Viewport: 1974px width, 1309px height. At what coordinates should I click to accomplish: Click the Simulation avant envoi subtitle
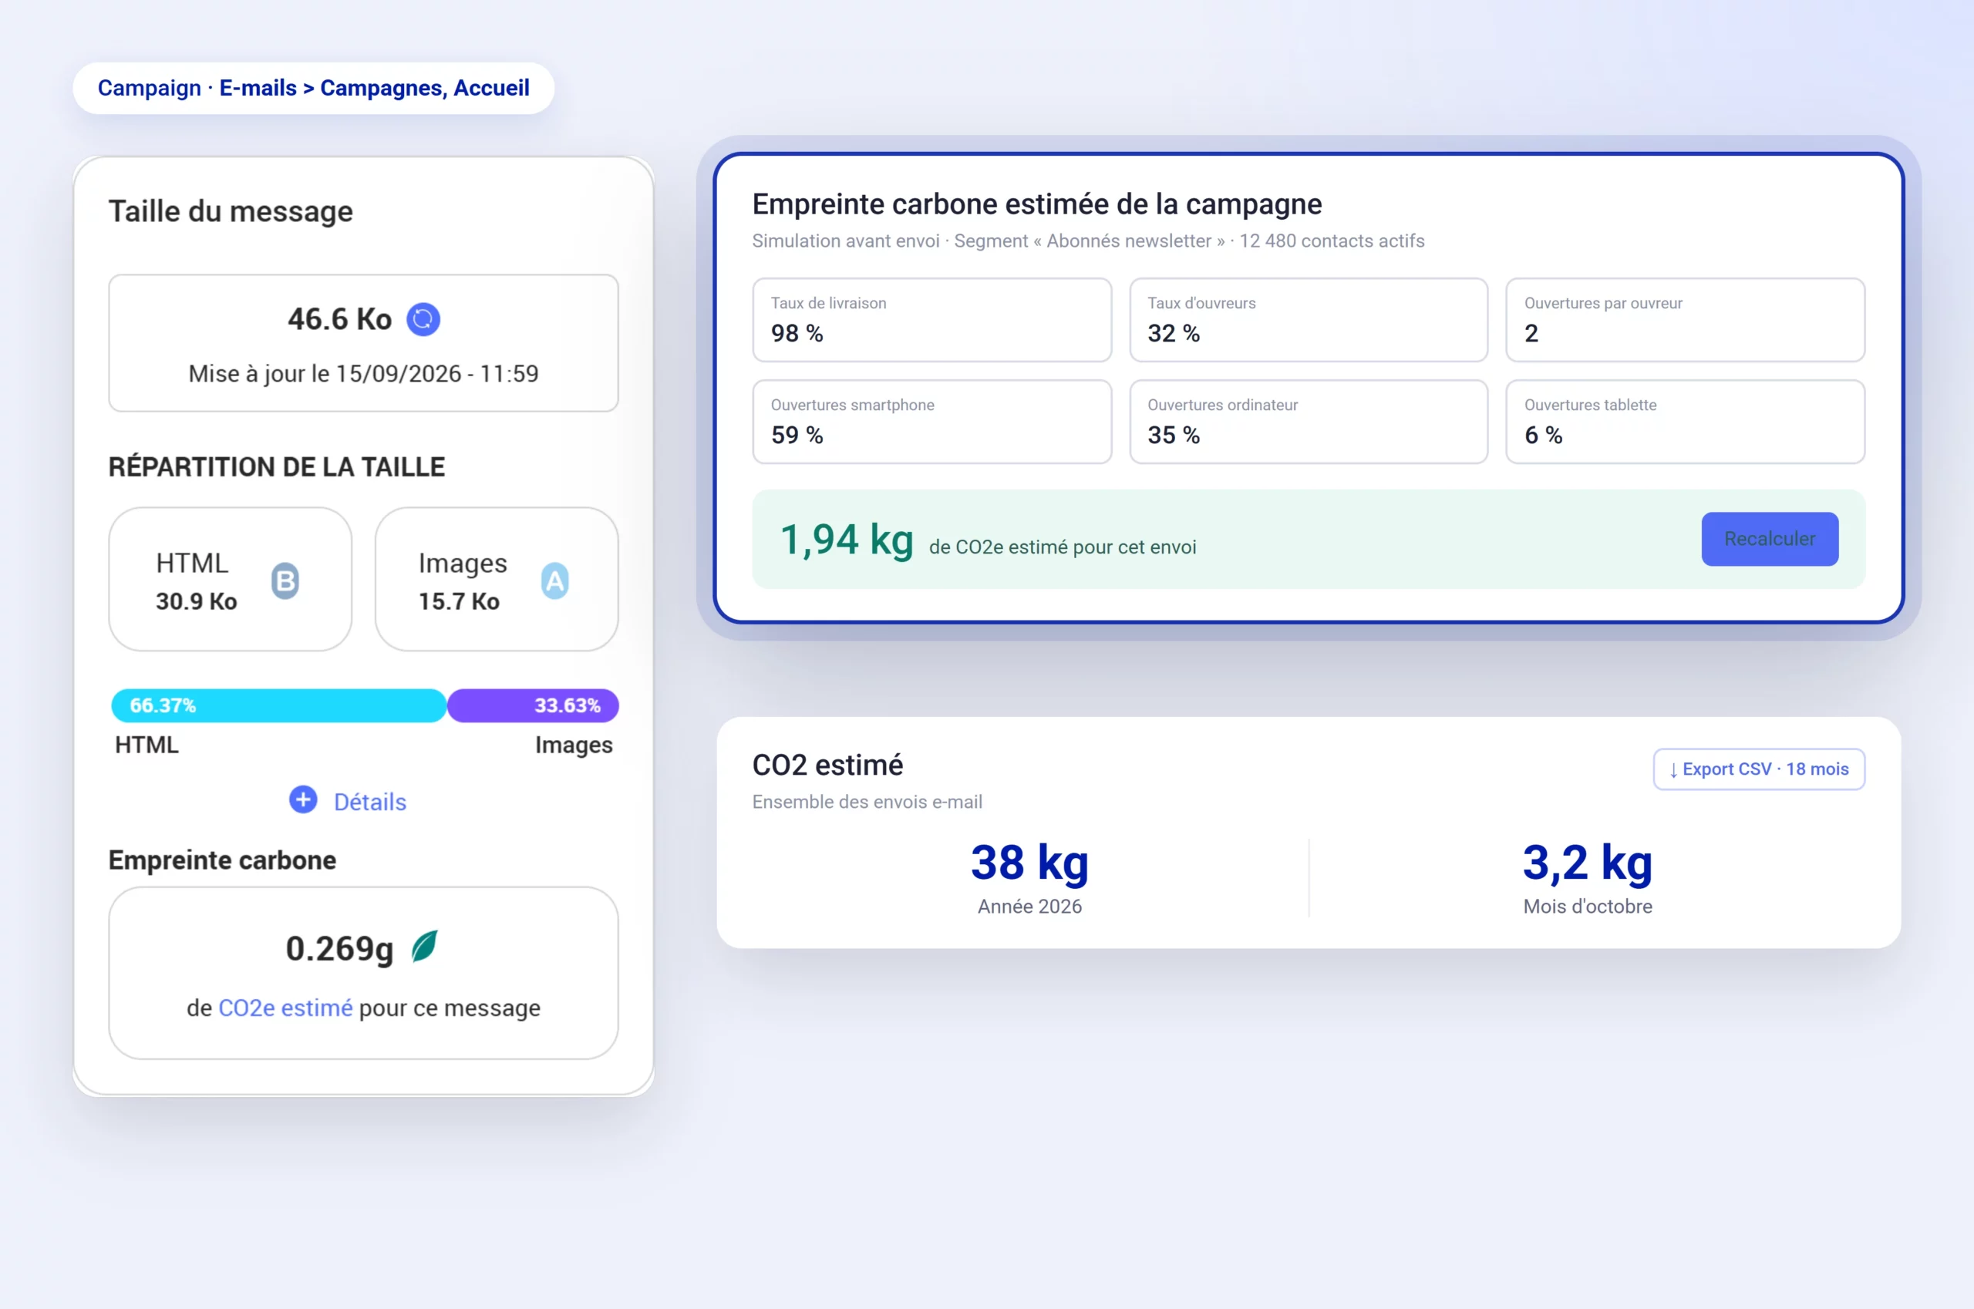pos(1088,241)
